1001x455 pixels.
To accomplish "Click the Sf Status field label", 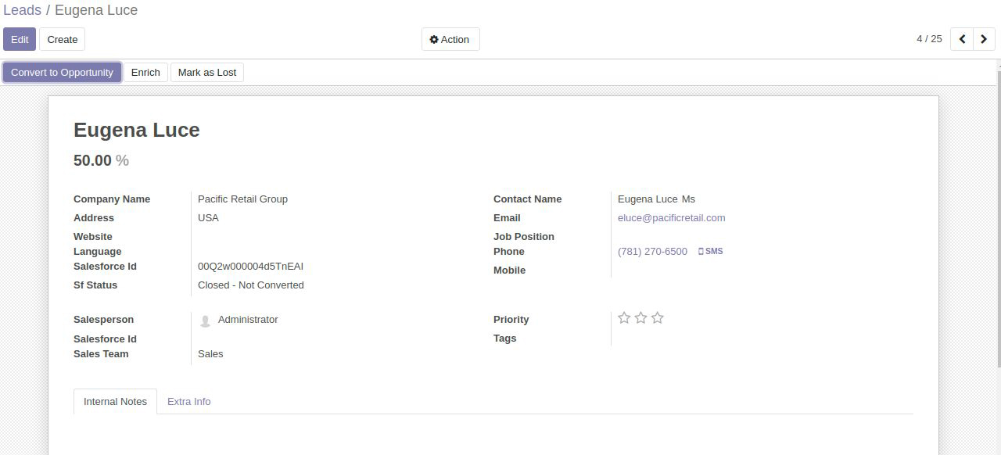I will 95,285.
